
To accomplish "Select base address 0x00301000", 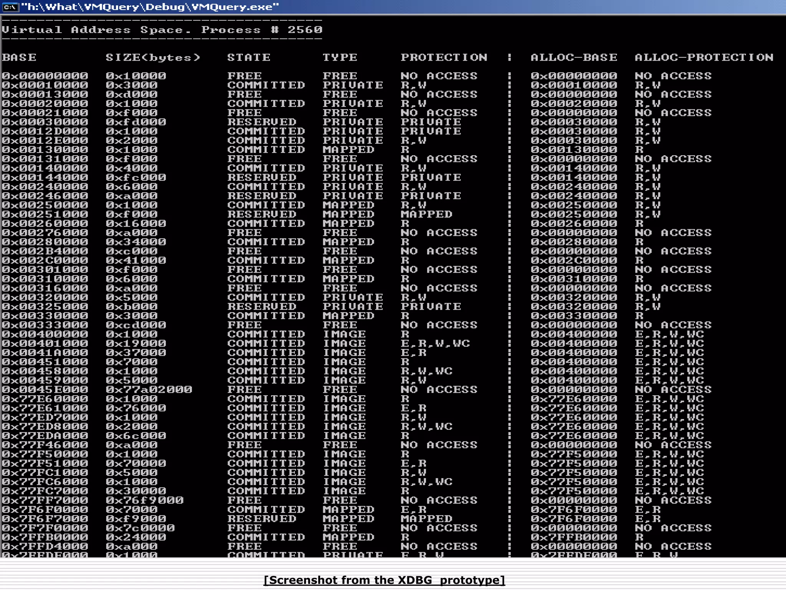I will (45, 270).
